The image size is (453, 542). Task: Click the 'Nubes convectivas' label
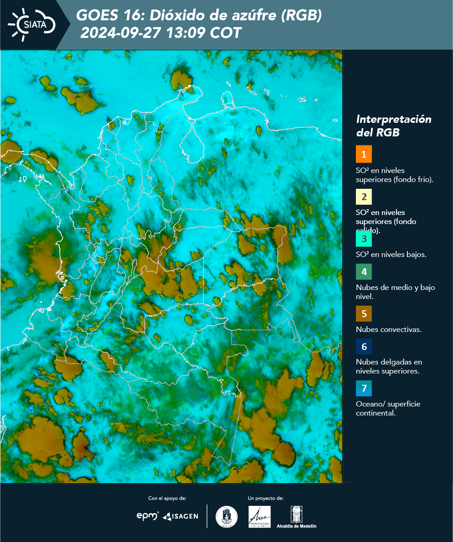point(389,329)
